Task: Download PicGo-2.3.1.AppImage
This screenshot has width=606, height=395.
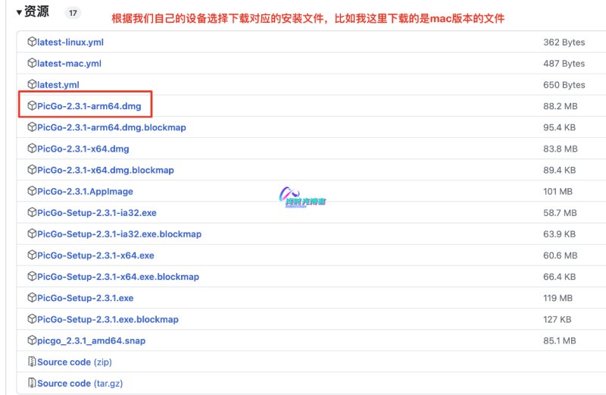Action: [85, 192]
